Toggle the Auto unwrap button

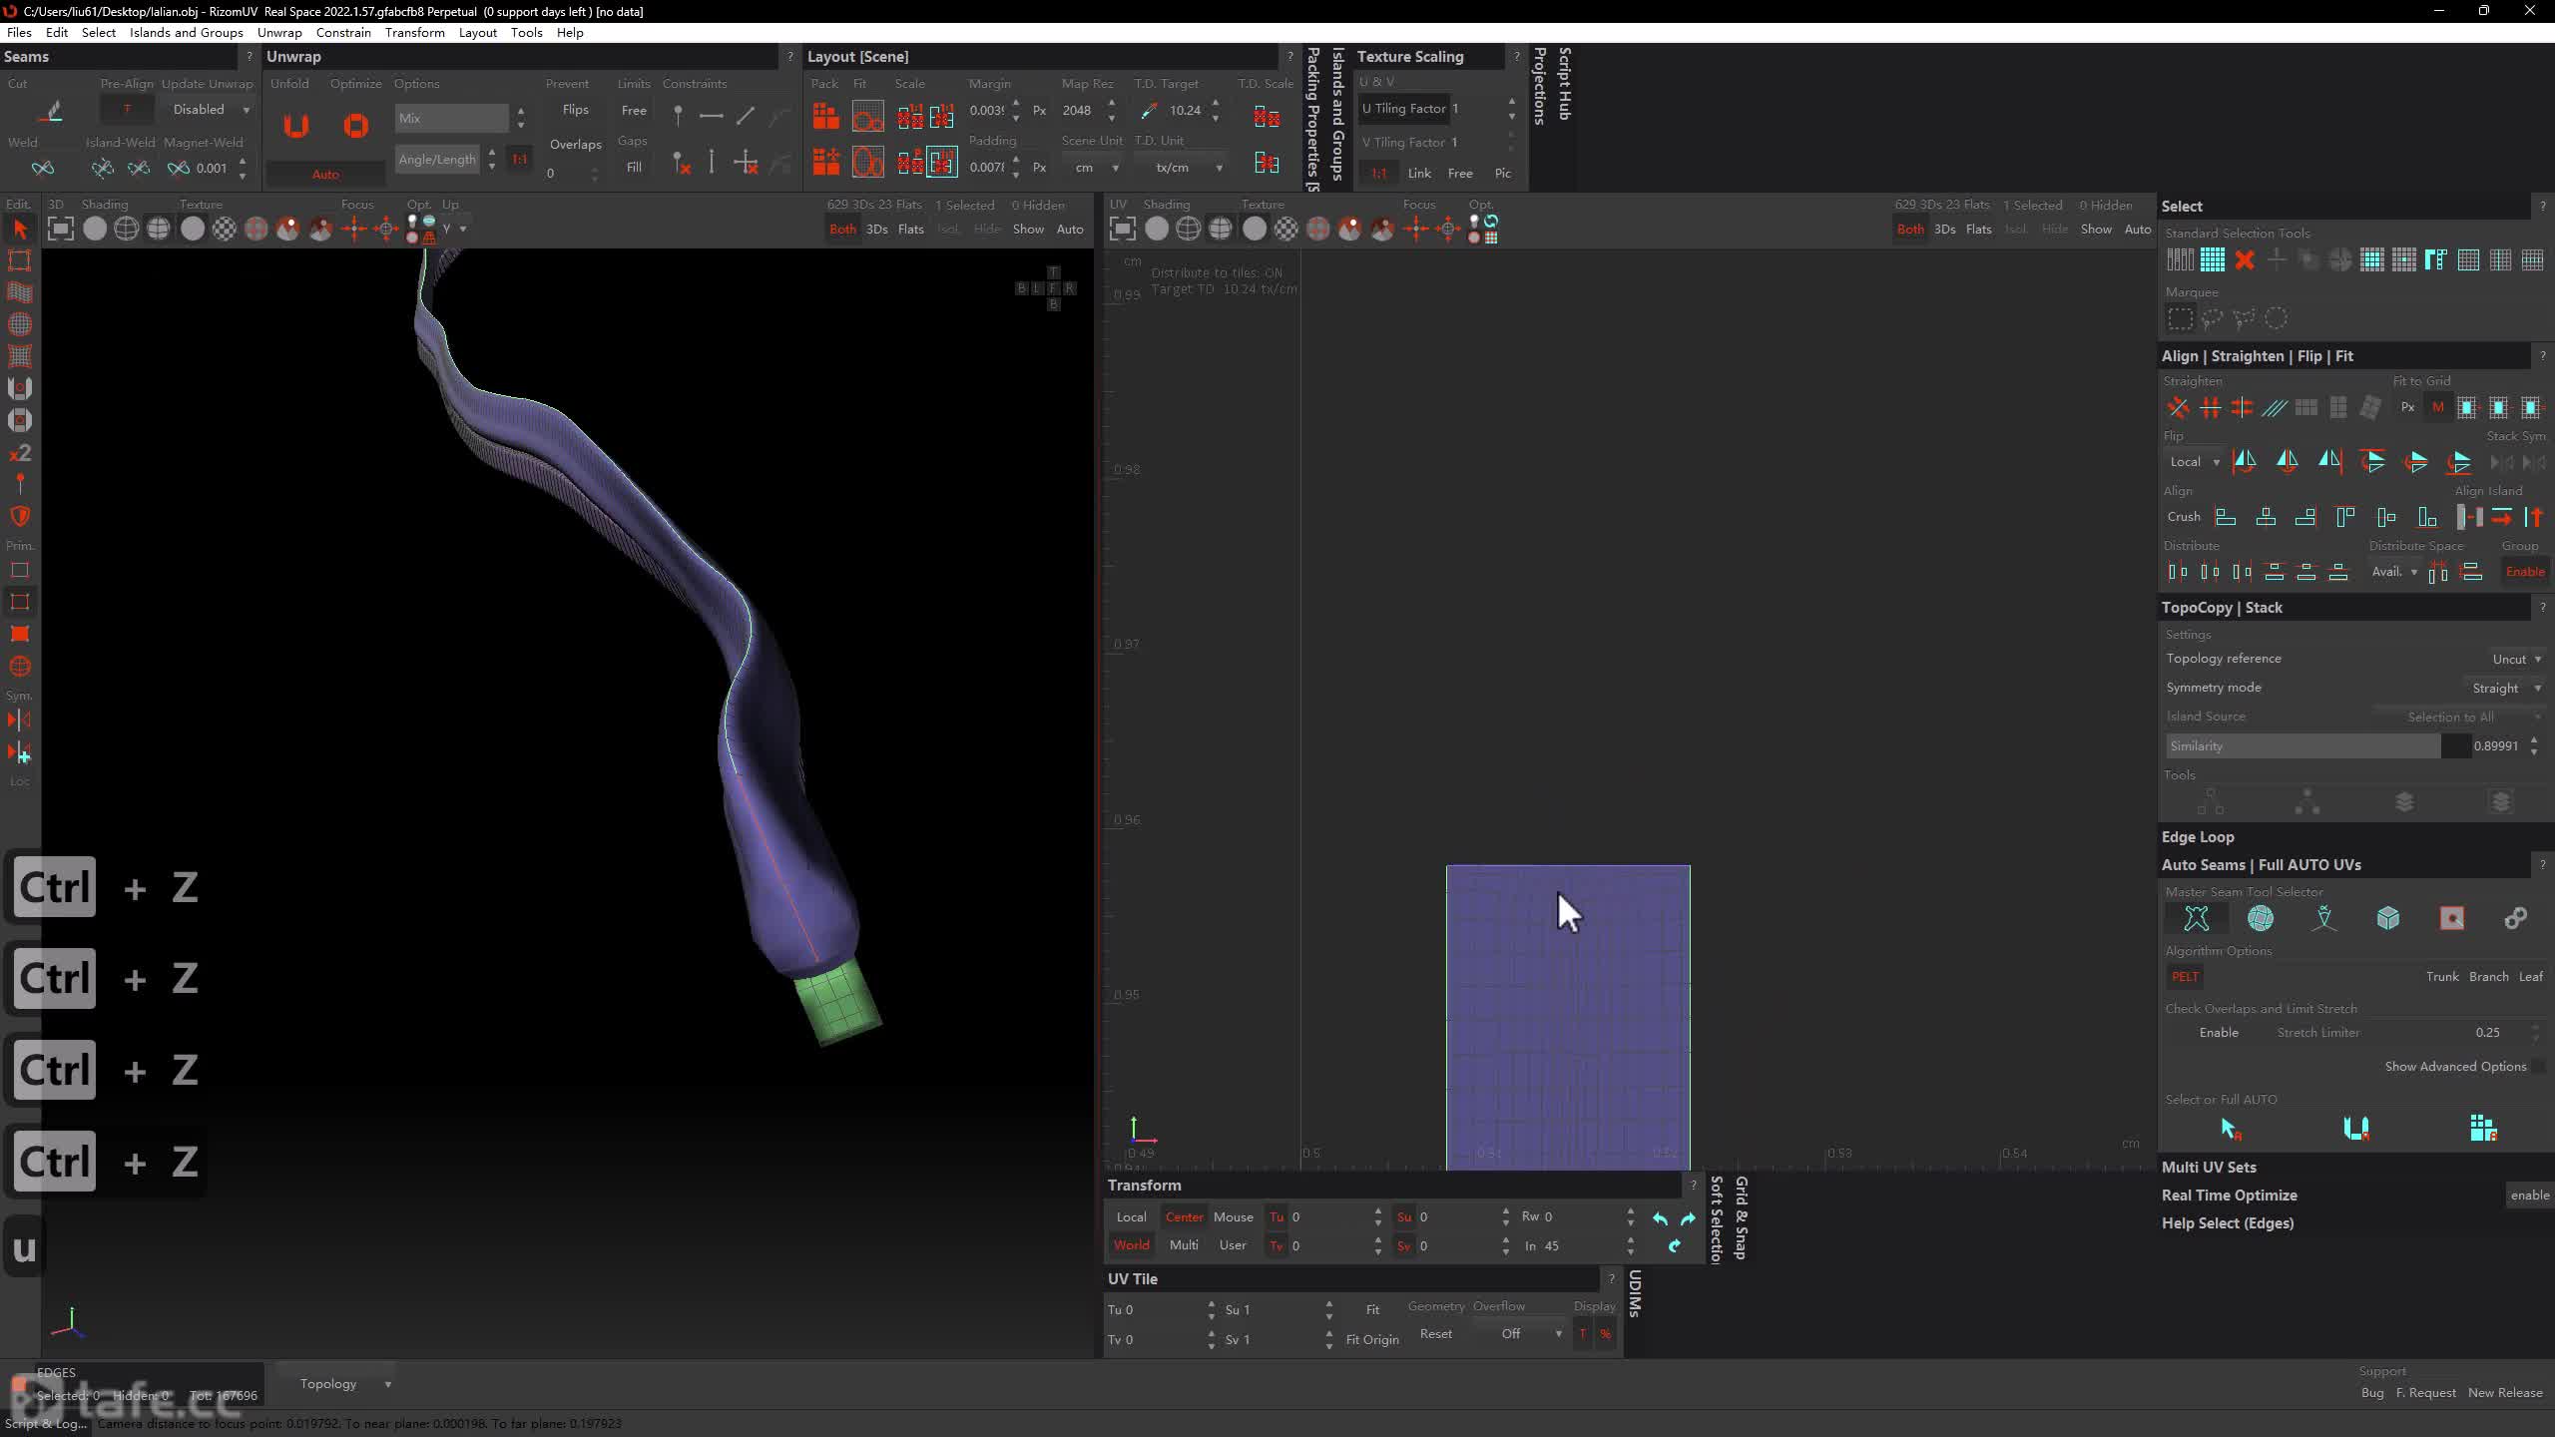click(325, 175)
